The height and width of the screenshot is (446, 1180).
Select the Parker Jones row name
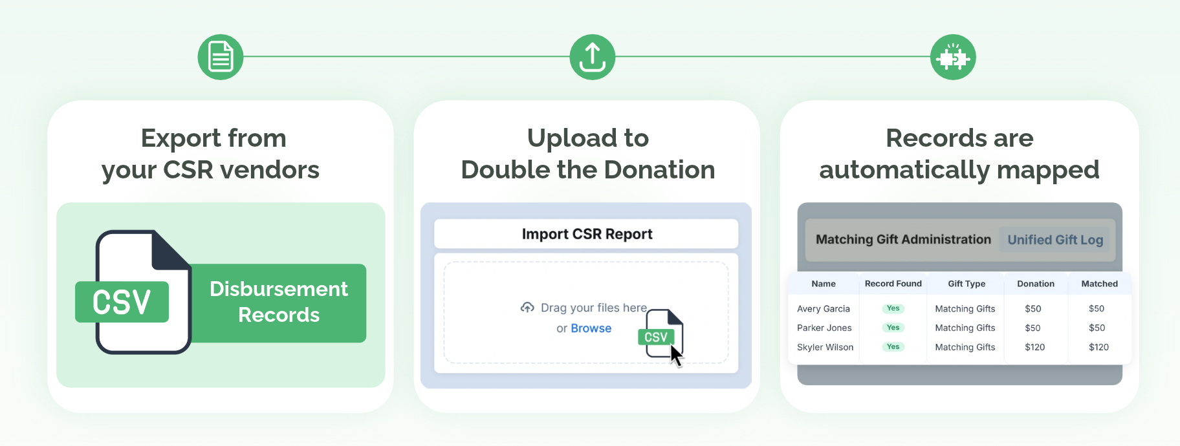click(824, 328)
